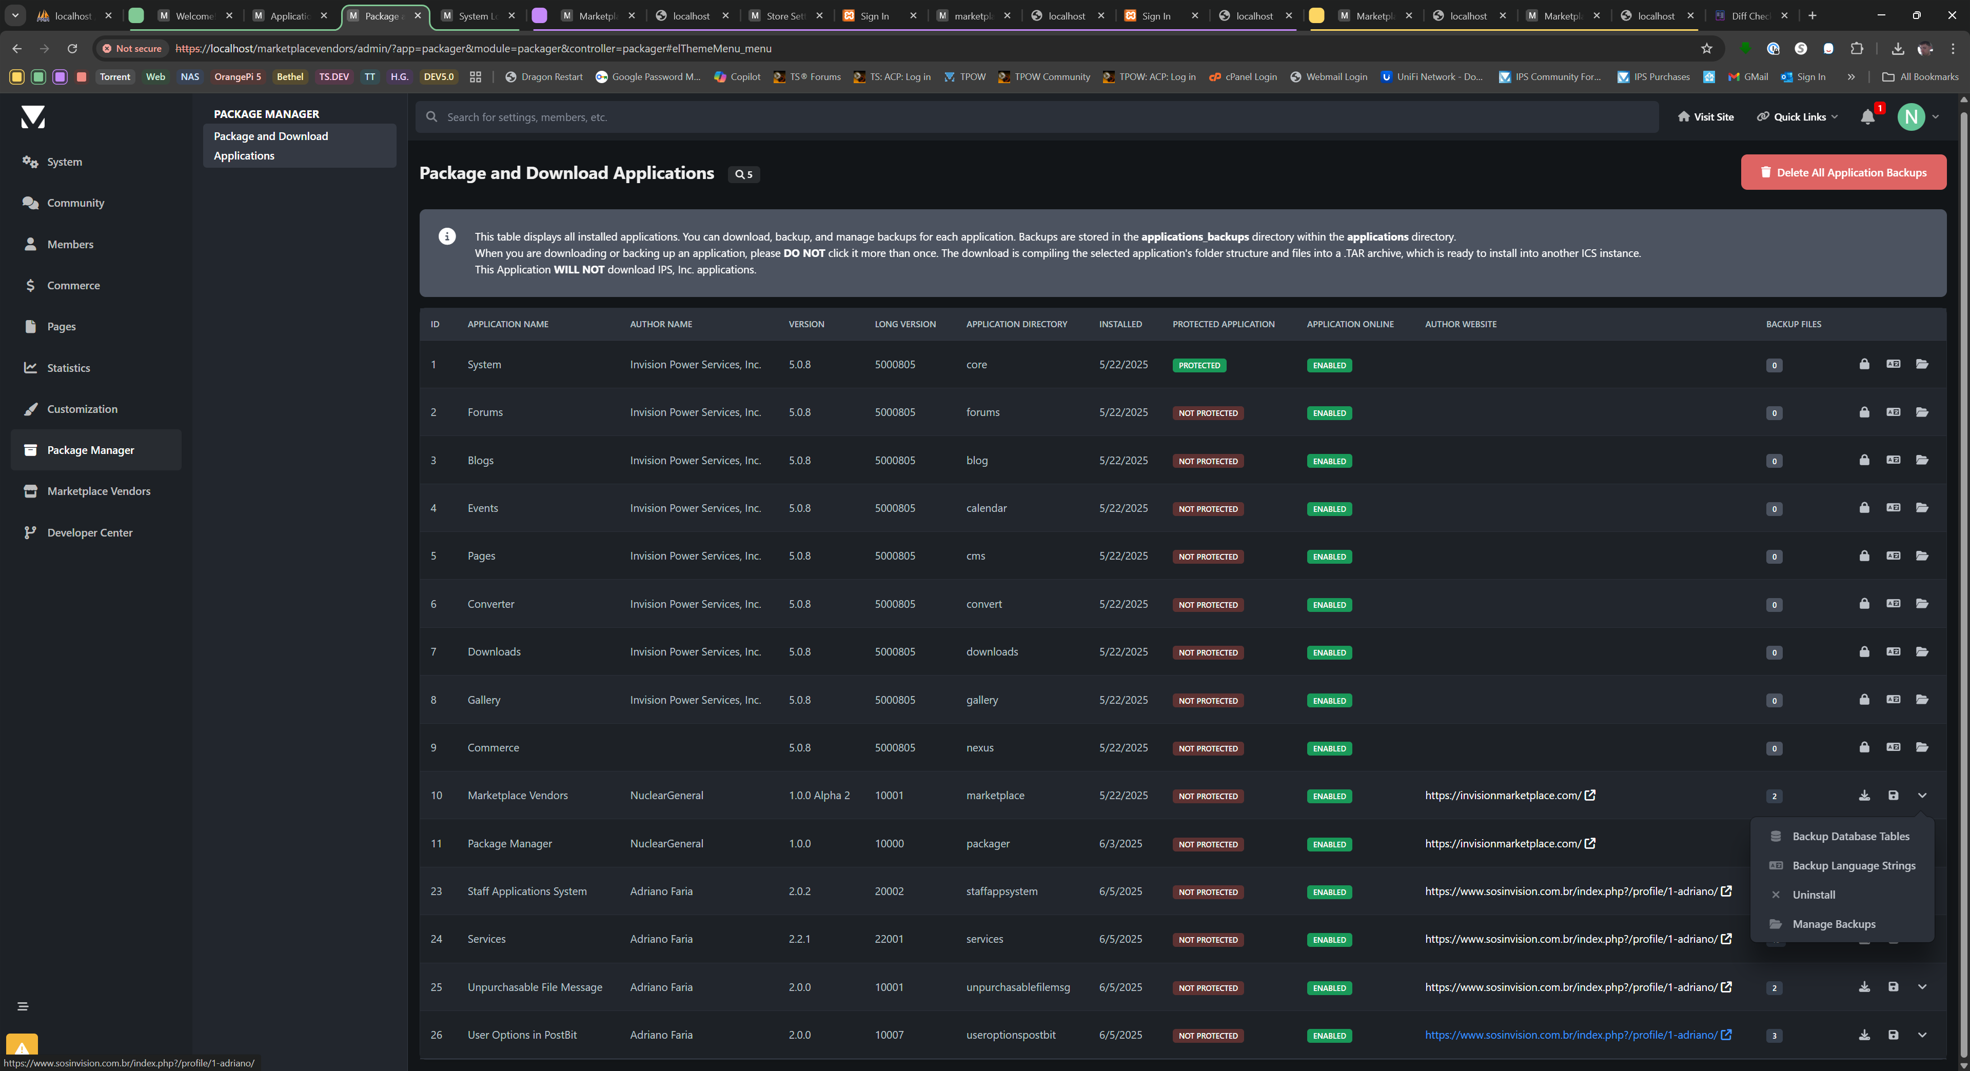
Task: Click the language strings icon in the Pages row
Action: (x=1893, y=556)
